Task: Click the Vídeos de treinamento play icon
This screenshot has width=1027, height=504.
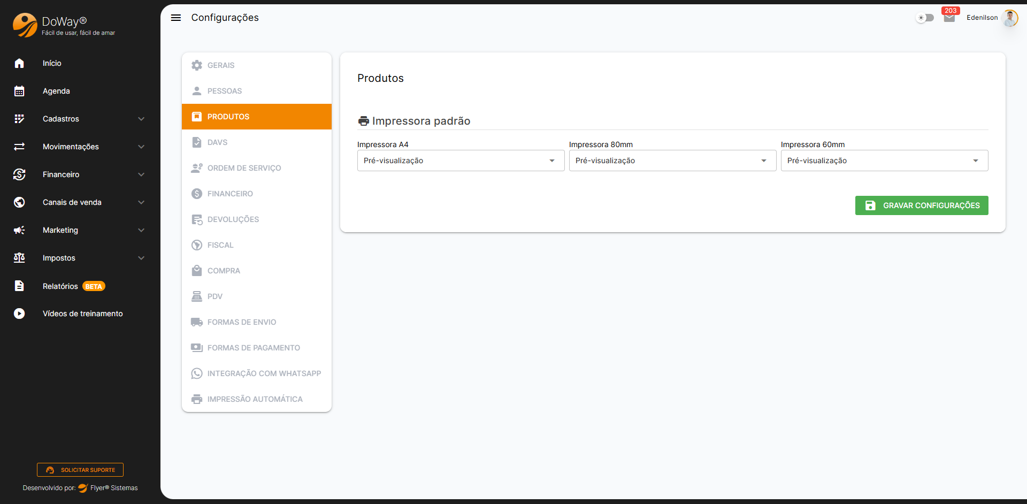Action: pos(19,314)
